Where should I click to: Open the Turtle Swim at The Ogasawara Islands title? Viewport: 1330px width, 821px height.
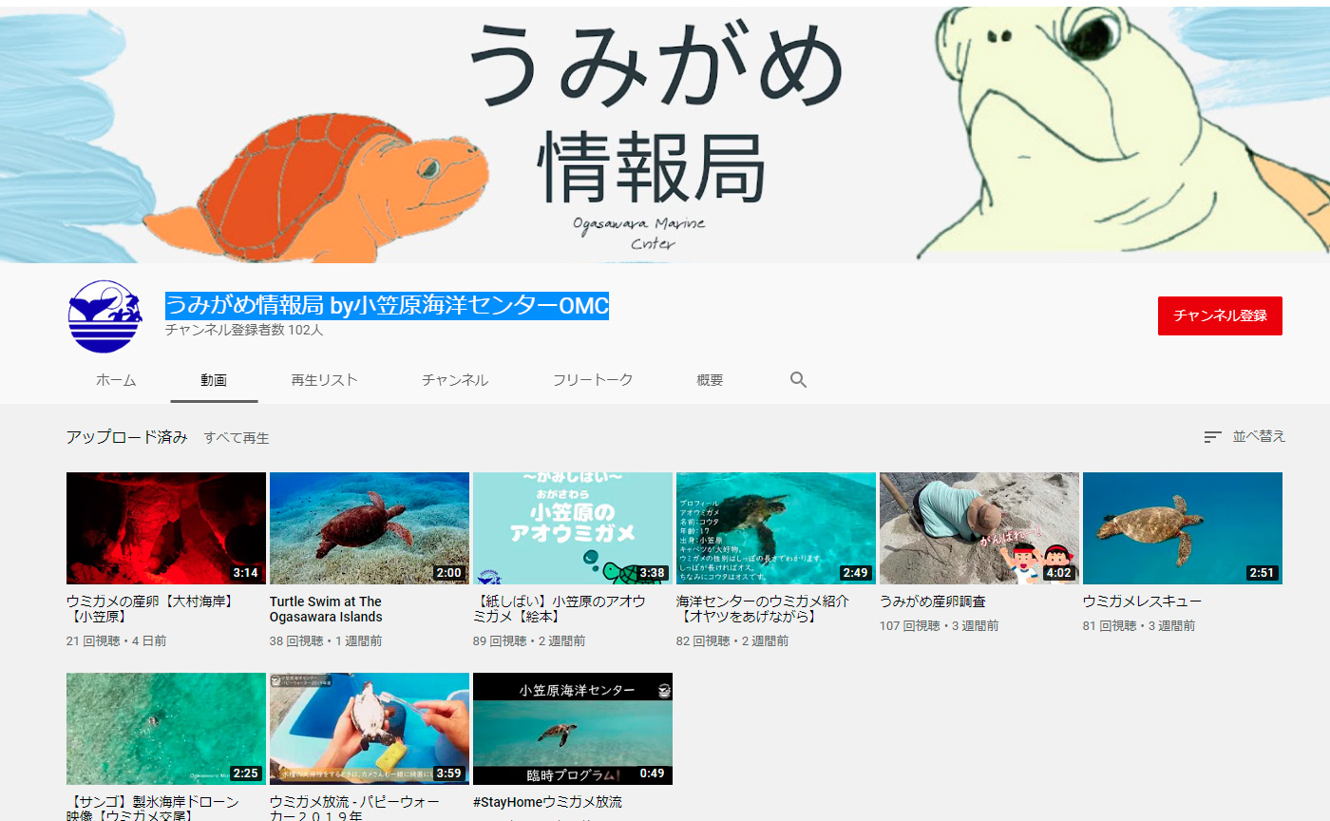pos(326,609)
